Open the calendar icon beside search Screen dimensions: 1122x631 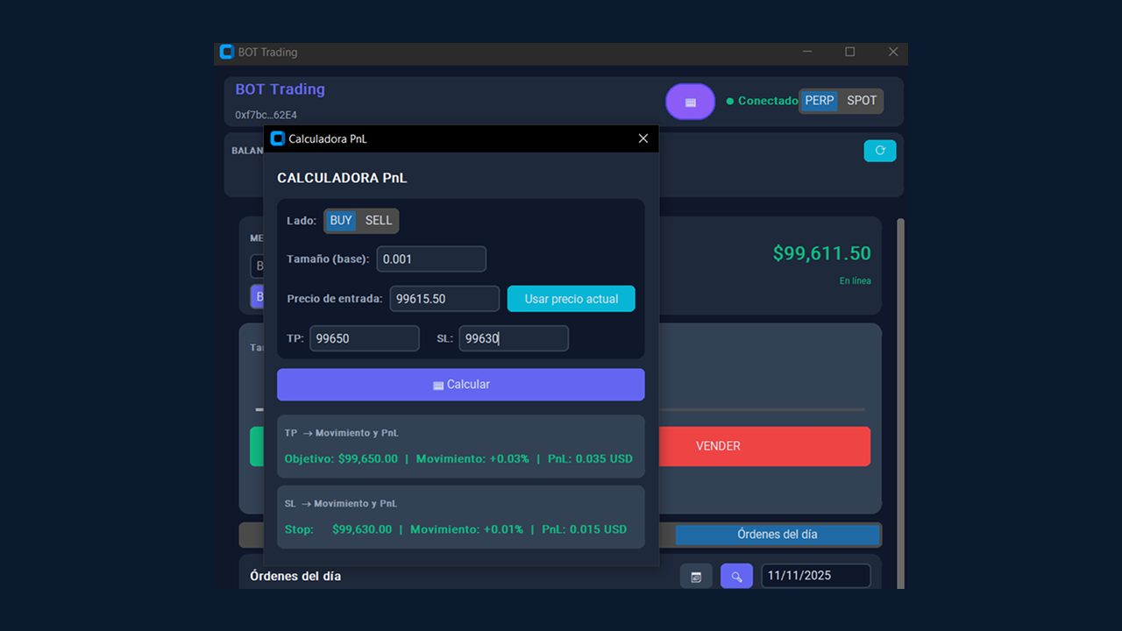pos(696,577)
